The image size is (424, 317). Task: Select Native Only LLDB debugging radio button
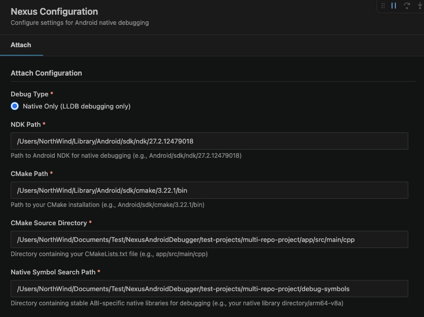[15, 106]
